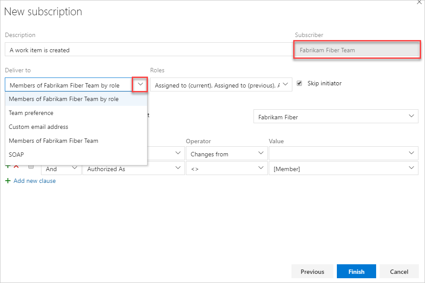The image size is (425, 283).
Task: Select Members of Fabrikam Fiber Team by role option
Action: pyautogui.click(x=76, y=99)
